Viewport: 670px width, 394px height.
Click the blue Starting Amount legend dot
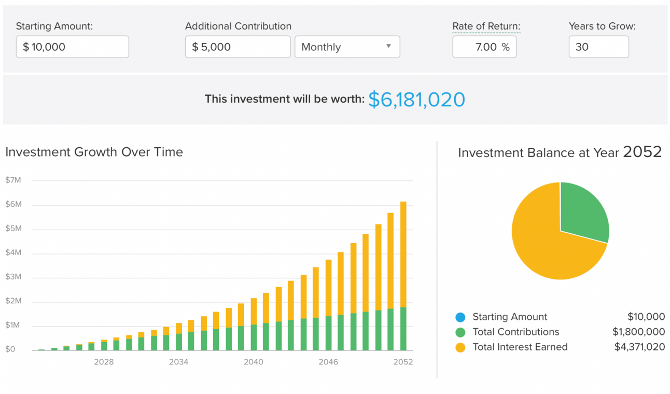(x=460, y=317)
